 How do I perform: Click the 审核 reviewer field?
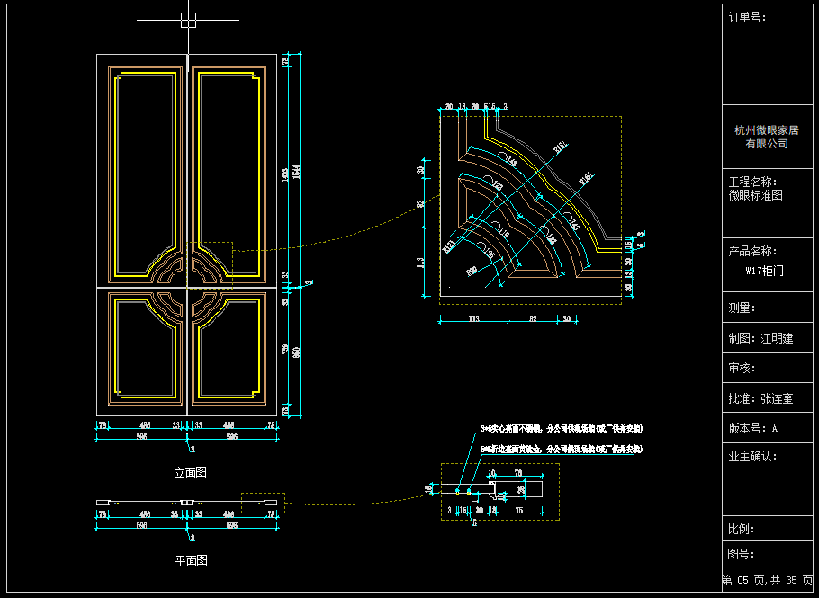741,368
